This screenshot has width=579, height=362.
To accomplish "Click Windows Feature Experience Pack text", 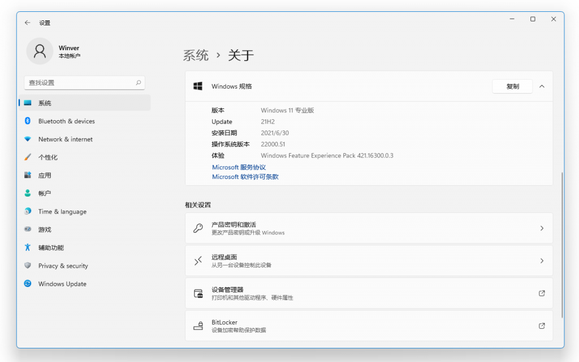I will (327, 155).
